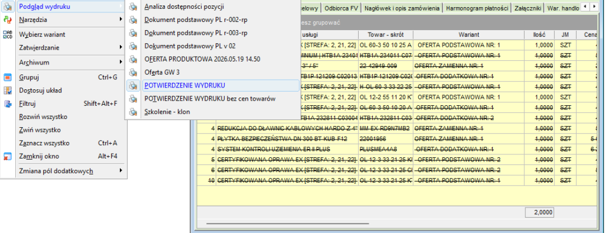605x233 pixels.
Task: Click the print icon beside Oferta GW 3
Action: [133, 72]
